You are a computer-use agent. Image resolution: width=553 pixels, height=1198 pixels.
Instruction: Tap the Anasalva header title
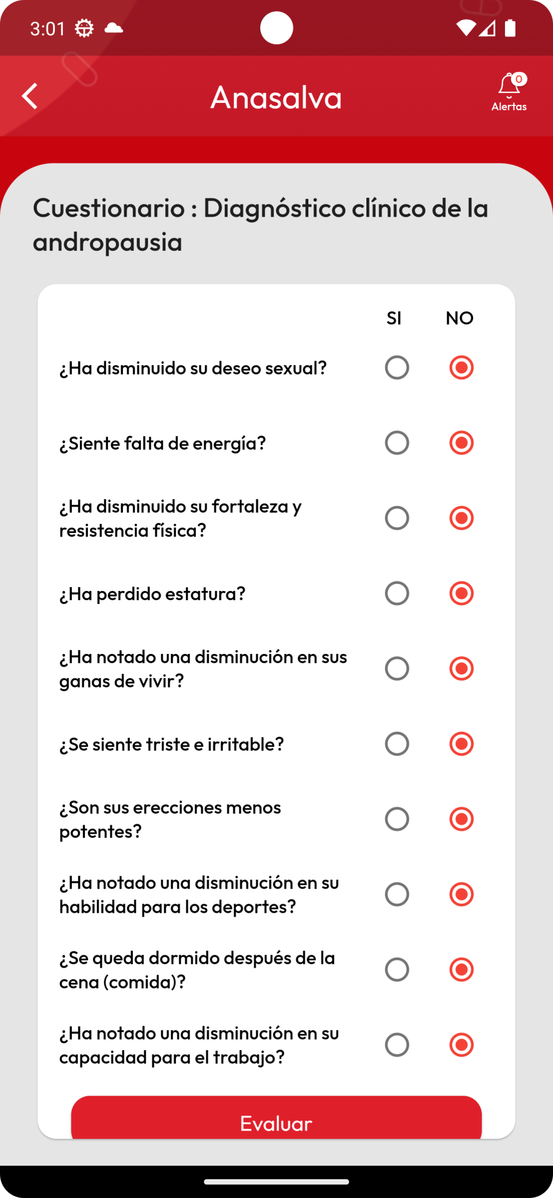tap(276, 97)
